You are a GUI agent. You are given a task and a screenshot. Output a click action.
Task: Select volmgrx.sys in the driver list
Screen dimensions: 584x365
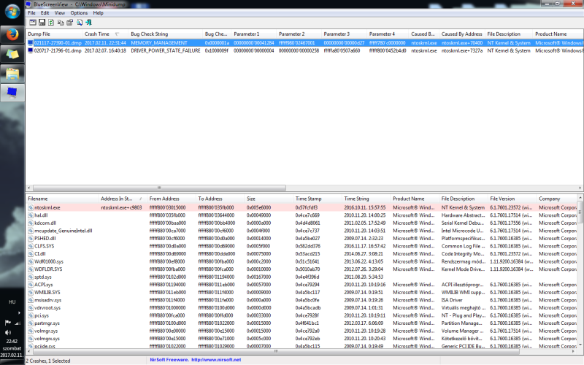(x=47, y=339)
